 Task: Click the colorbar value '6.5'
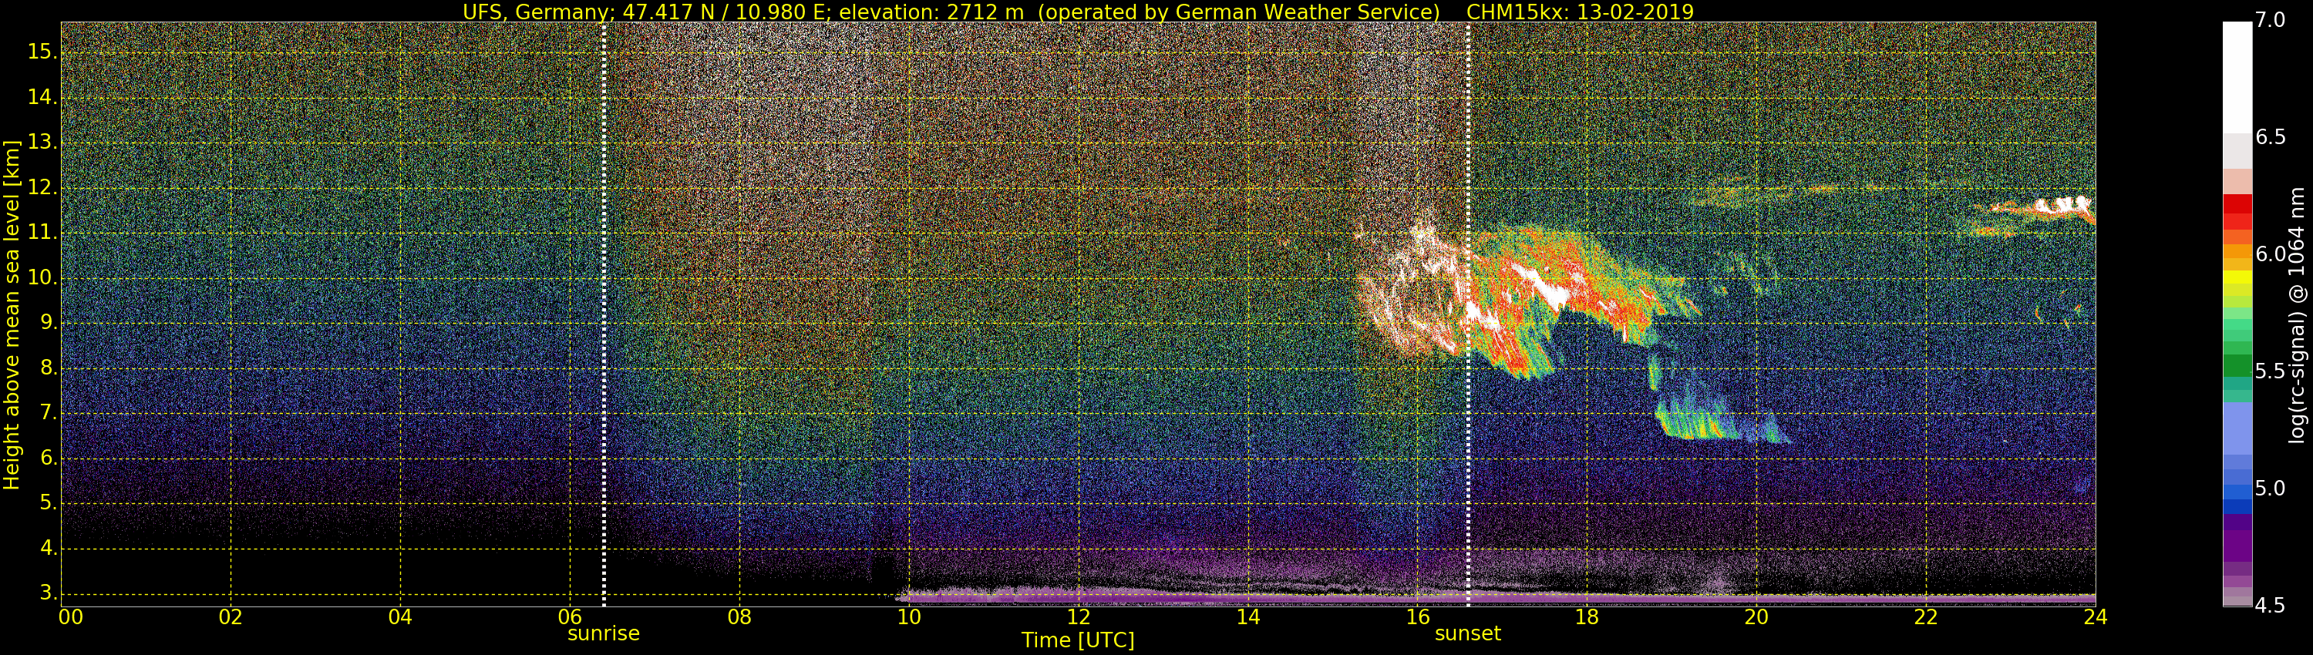point(2270,137)
